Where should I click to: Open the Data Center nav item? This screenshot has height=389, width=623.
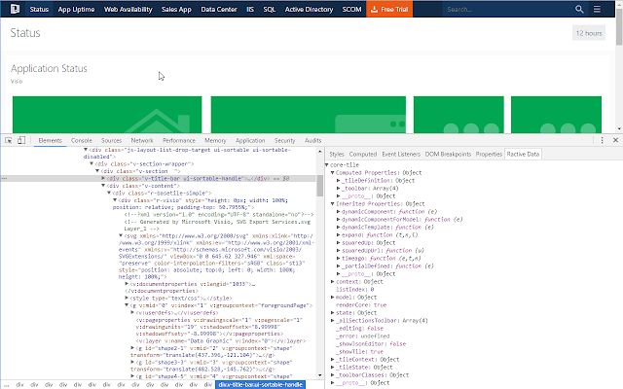(219, 9)
